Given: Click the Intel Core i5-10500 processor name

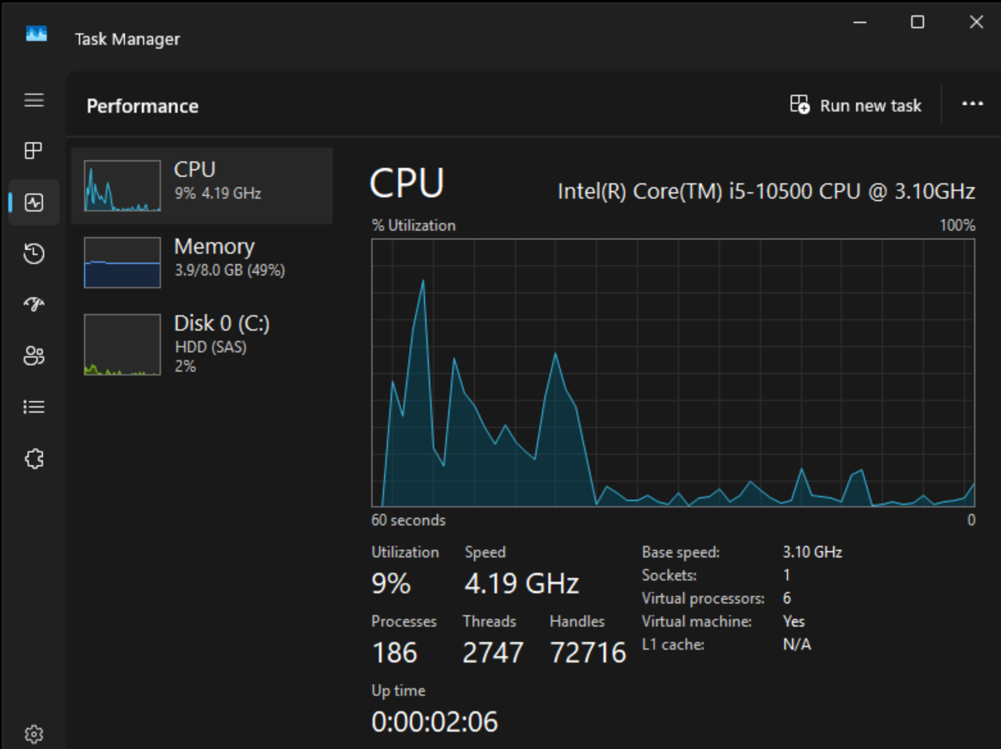Looking at the screenshot, I should (x=766, y=192).
